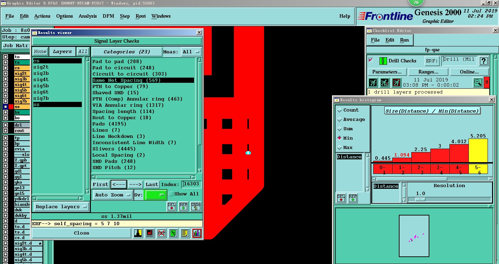Open the Auto Zoom dropdown

[113, 195]
